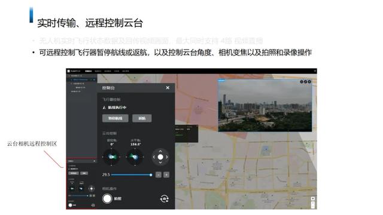The width and height of the screenshot is (383, 215).
Task: Recenter gimbal using d-pad center dot
Action: [x=160, y=157]
